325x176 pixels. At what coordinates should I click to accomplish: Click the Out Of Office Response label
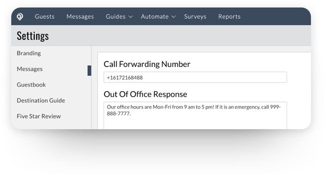pyautogui.click(x=145, y=94)
